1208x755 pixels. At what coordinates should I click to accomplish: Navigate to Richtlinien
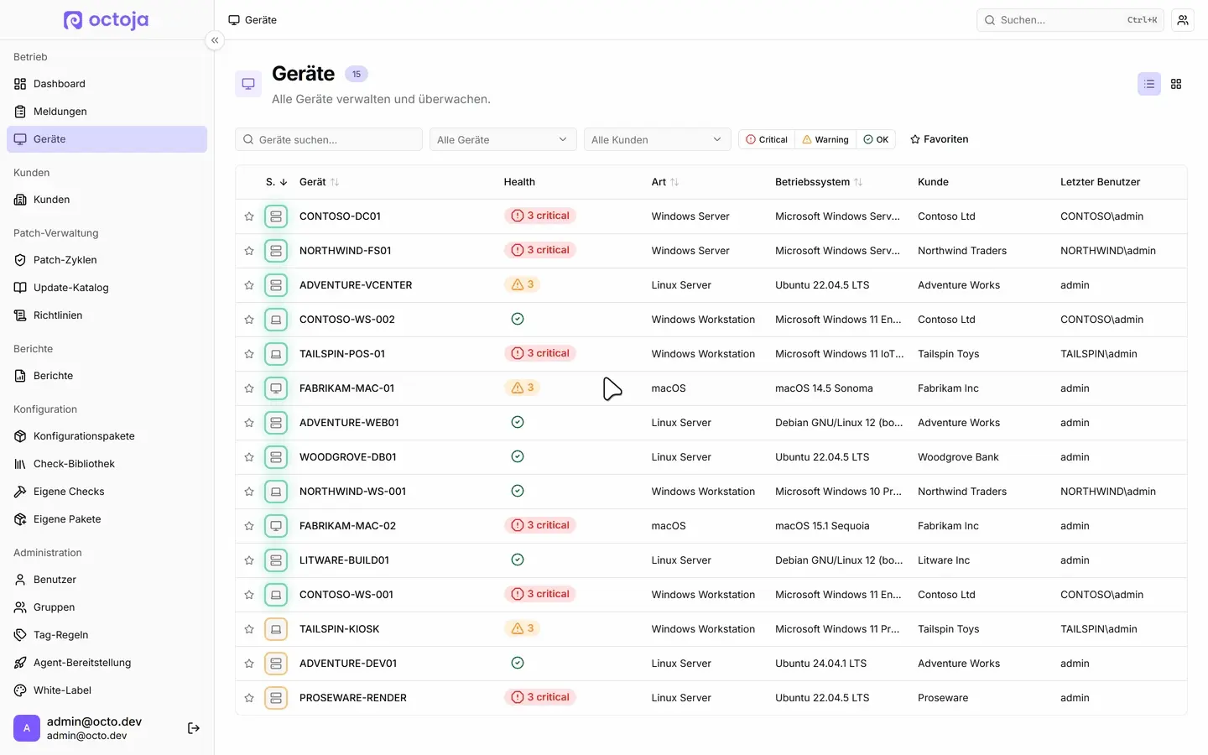[107, 315]
